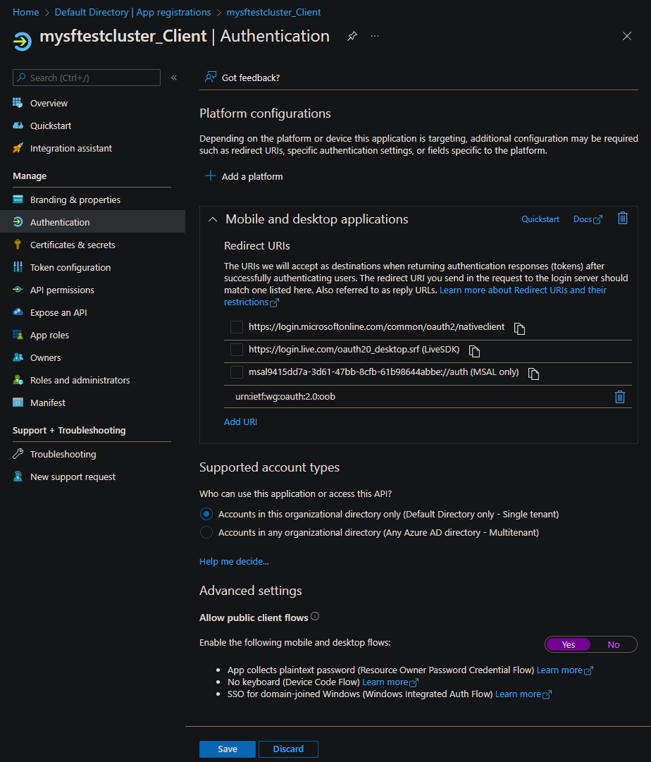Check the login.live.com LiveSDK checkbox
The width and height of the screenshot is (651, 762).
pos(237,350)
